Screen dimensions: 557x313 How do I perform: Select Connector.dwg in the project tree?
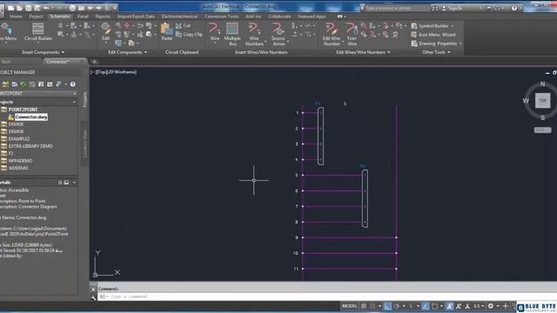[x=31, y=117]
